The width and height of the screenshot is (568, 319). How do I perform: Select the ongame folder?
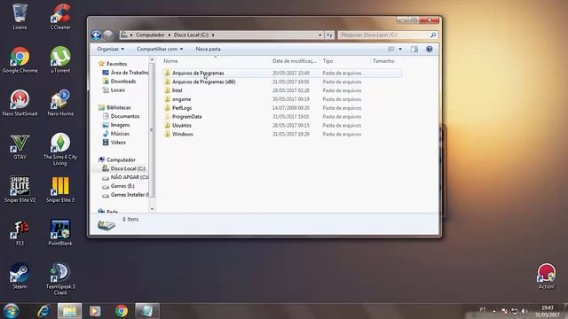(282, 99)
